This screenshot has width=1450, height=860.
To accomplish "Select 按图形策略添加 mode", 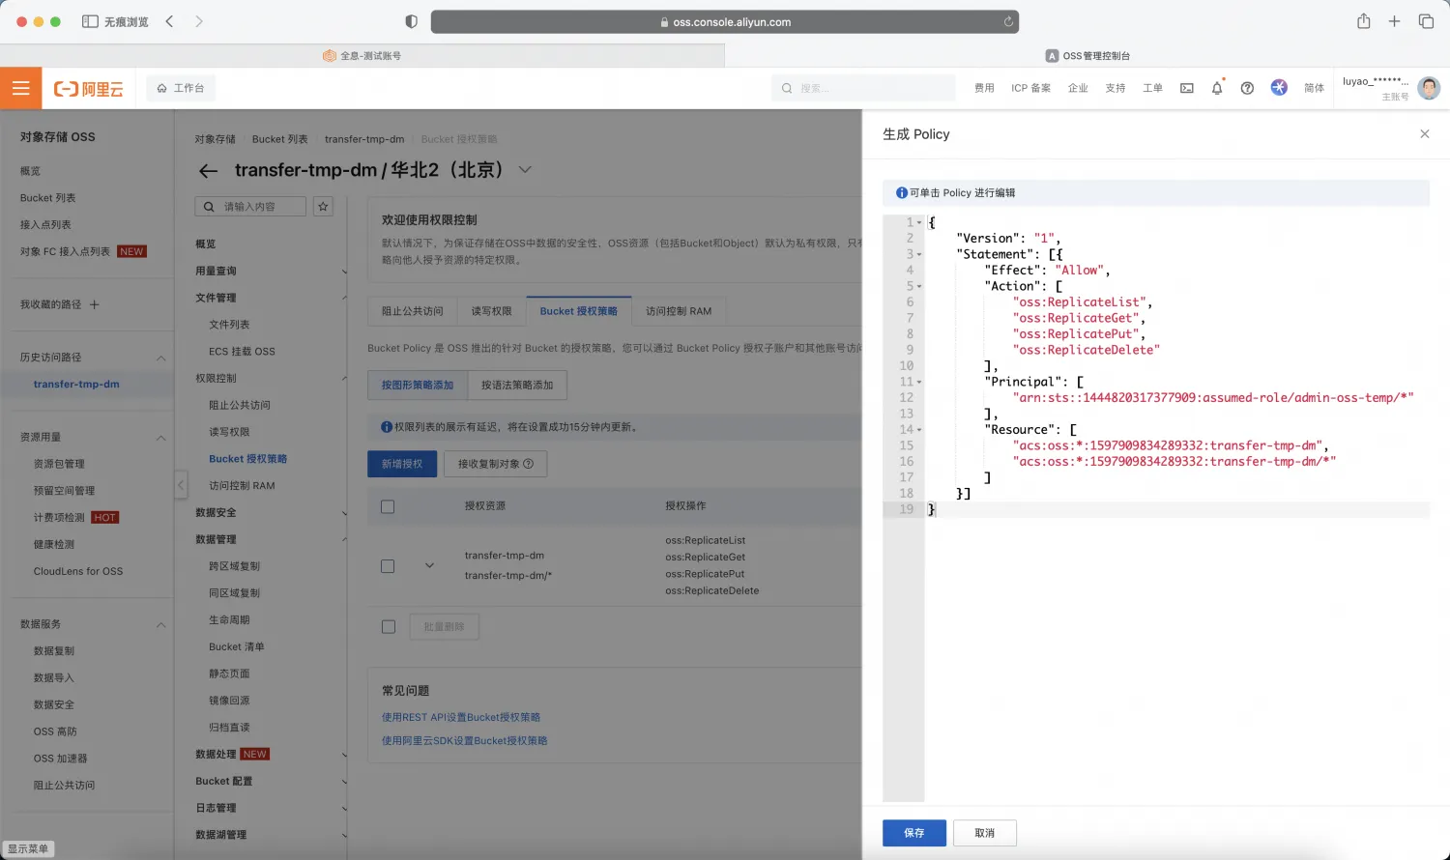I will 418,385.
